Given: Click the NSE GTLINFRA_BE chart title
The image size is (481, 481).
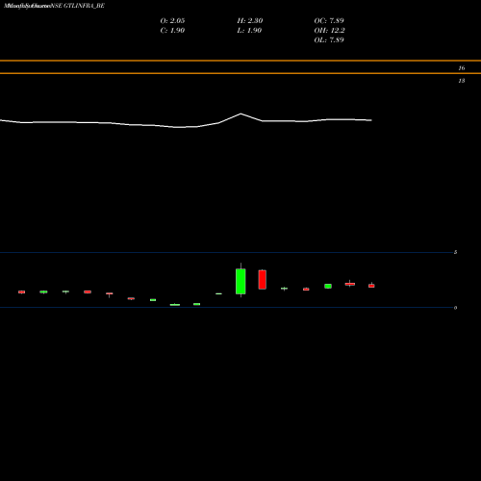Looking at the screenshot, I should (78, 6).
